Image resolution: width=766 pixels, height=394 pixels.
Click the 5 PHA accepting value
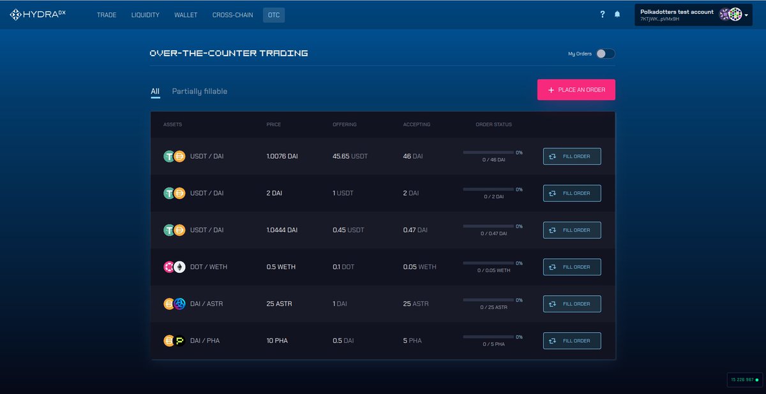[x=412, y=341]
